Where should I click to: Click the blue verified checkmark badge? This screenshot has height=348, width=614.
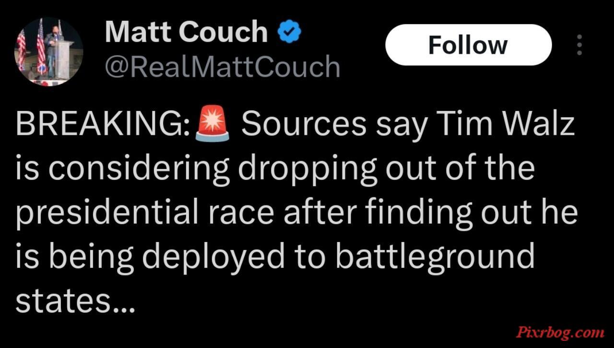pos(289,32)
